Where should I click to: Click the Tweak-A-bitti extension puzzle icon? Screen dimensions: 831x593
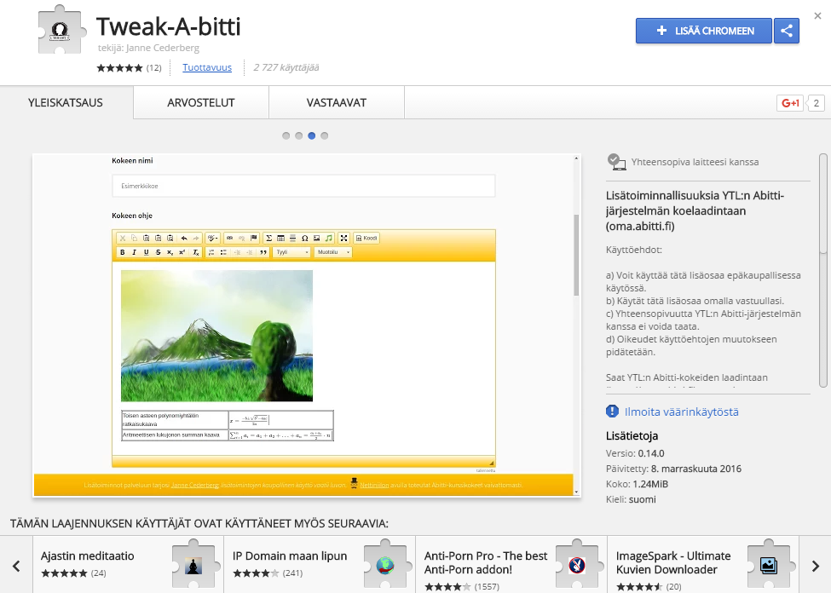[x=61, y=30]
